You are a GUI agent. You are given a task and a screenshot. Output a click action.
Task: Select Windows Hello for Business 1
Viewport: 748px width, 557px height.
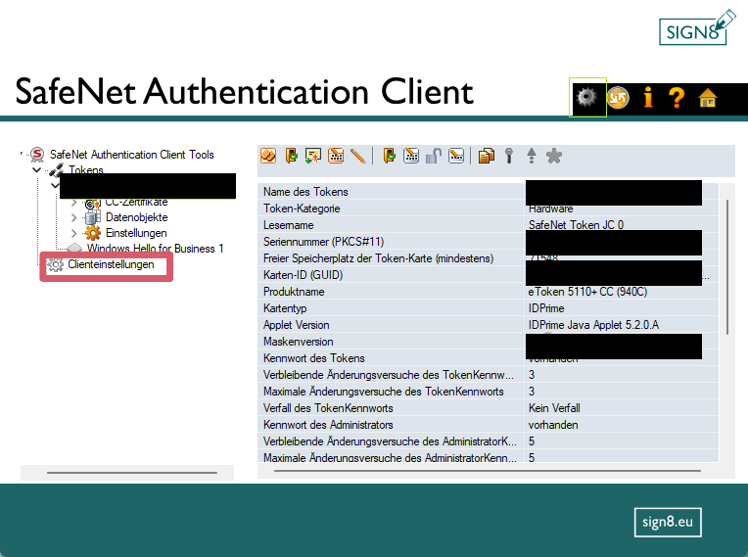click(x=155, y=249)
